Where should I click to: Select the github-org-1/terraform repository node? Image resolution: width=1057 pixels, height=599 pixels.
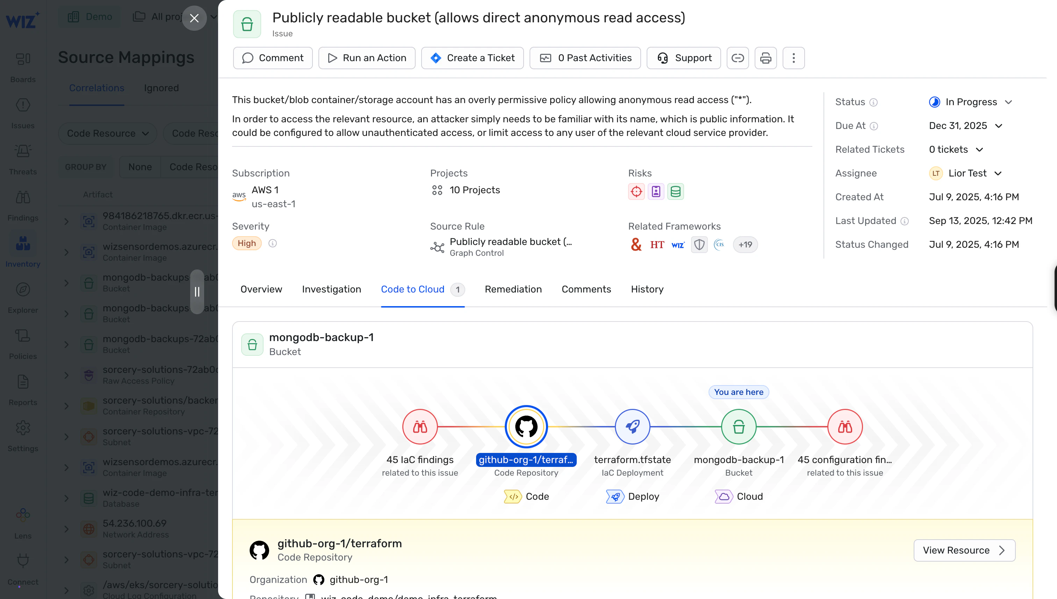click(526, 427)
